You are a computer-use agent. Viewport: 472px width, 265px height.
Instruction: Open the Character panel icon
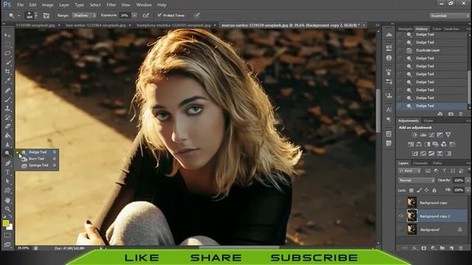coord(389,110)
